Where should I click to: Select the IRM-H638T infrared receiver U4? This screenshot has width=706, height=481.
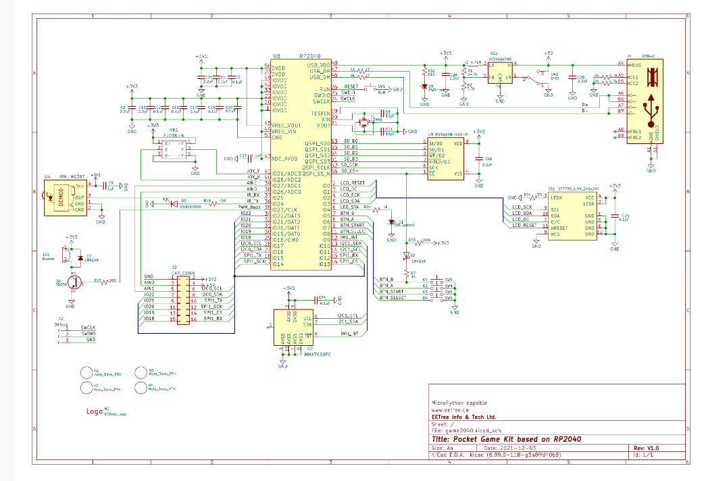coord(66,197)
